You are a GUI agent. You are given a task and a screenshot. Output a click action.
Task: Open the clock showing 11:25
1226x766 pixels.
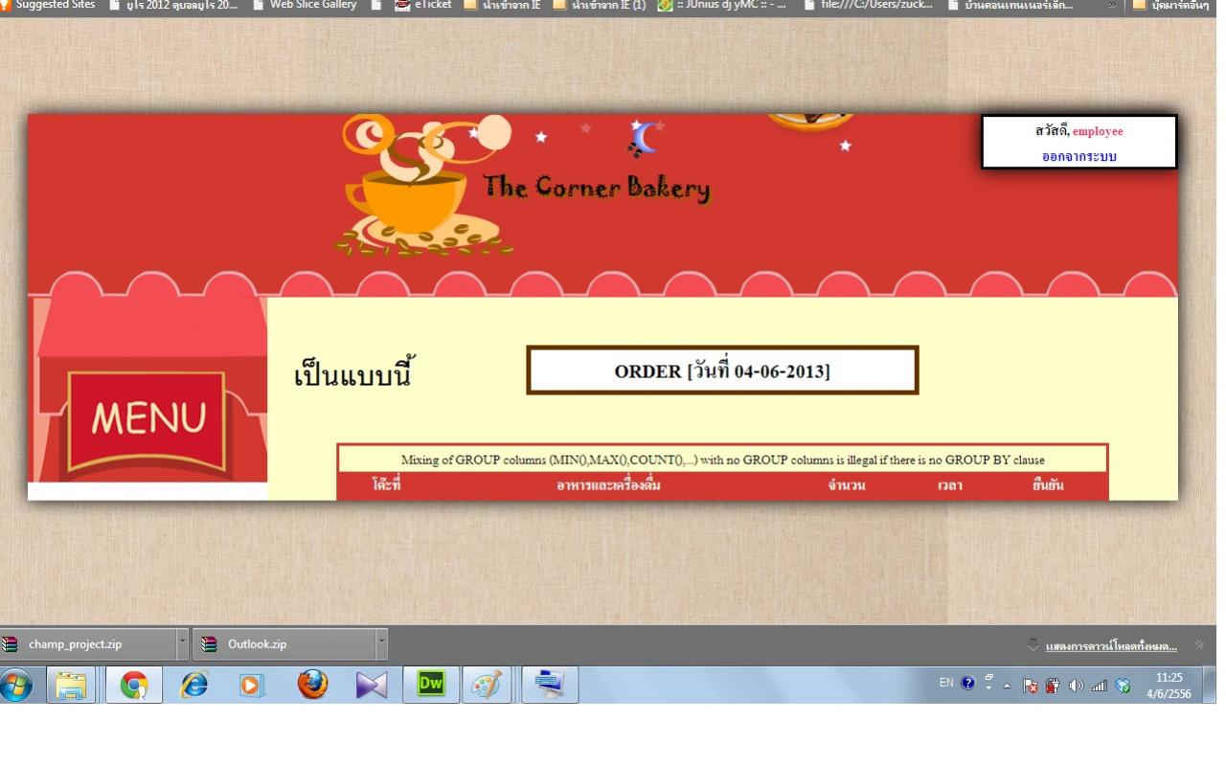pyautogui.click(x=1169, y=686)
